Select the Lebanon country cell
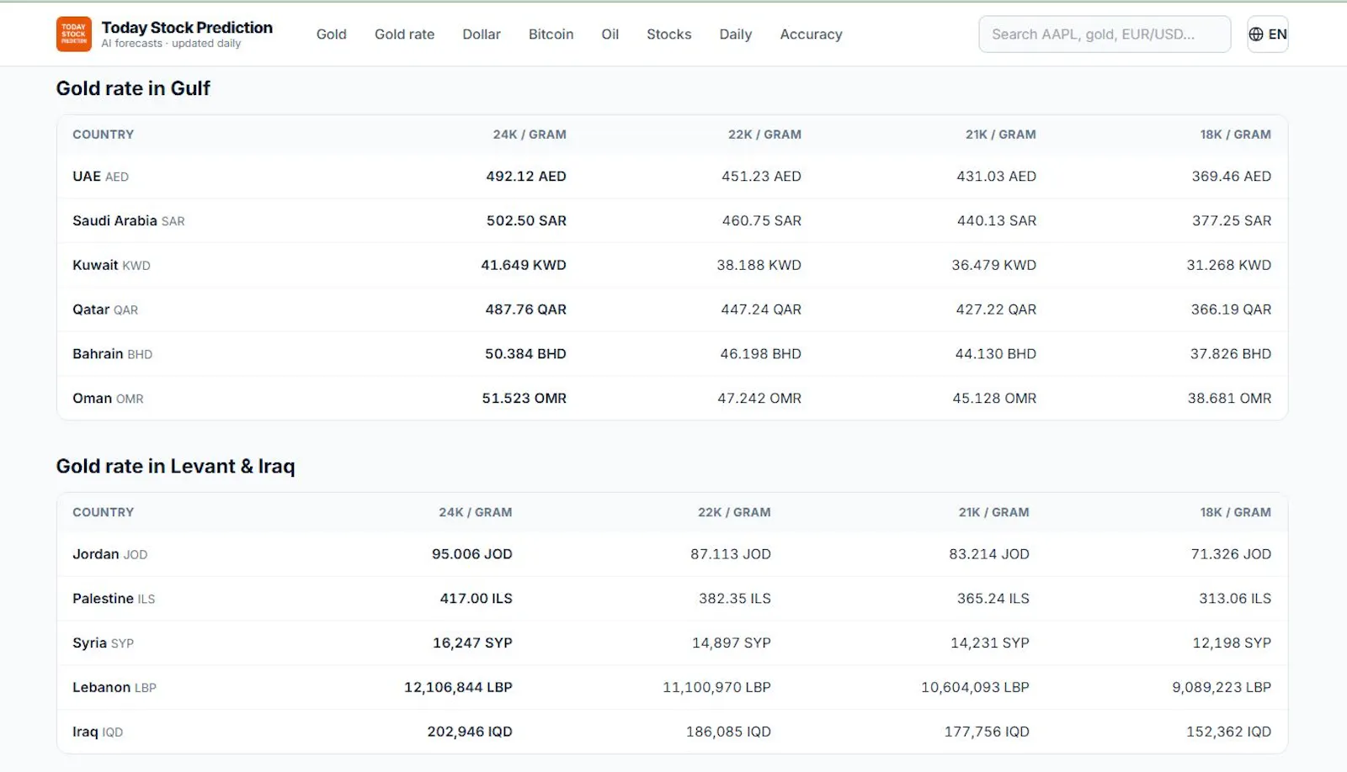 pyautogui.click(x=101, y=688)
